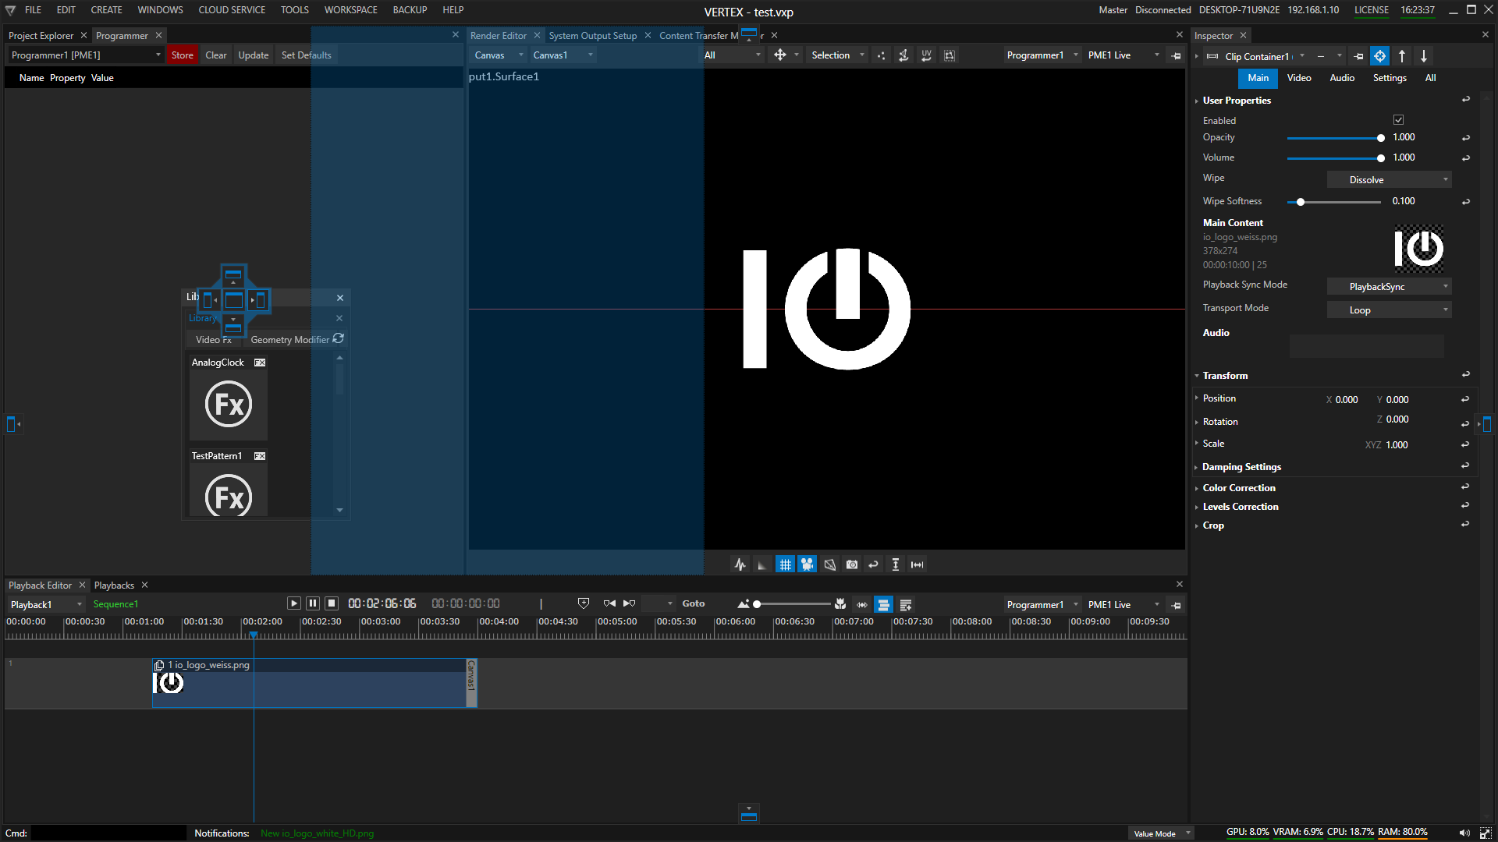
Task: Jump to next cue marker
Action: (x=630, y=603)
